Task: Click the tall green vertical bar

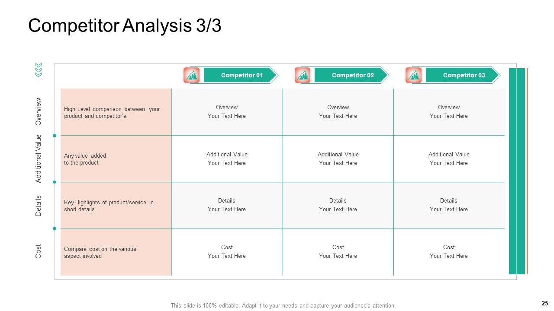Action: [x=517, y=171]
